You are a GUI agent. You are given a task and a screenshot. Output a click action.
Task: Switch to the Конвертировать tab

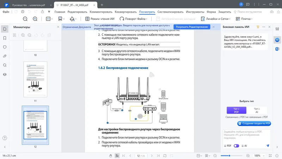point(126,12)
